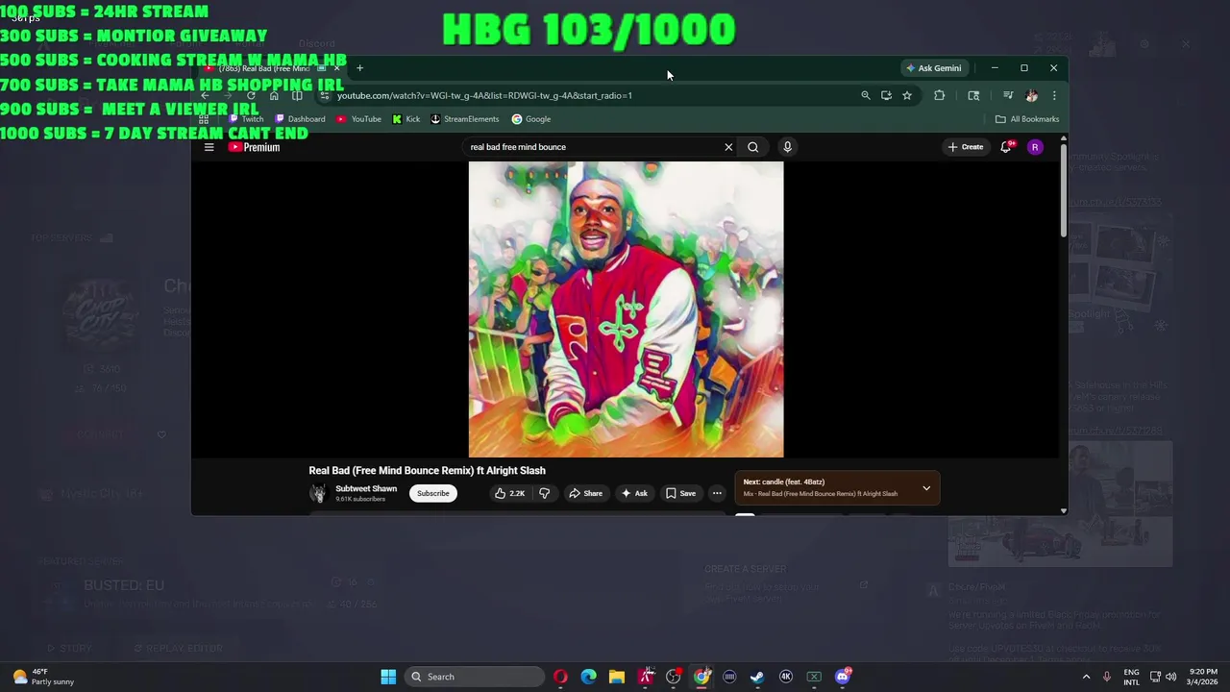Start voice search with microphone icon
This screenshot has height=692, width=1230.
(787, 147)
